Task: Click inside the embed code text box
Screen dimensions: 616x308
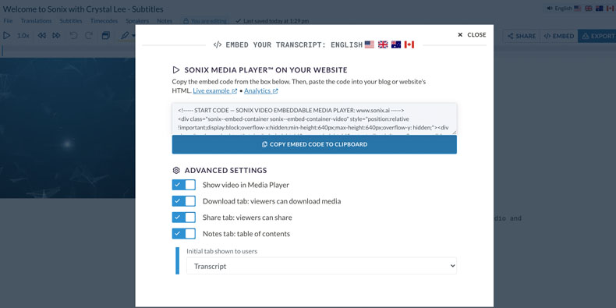Action: pos(314,119)
